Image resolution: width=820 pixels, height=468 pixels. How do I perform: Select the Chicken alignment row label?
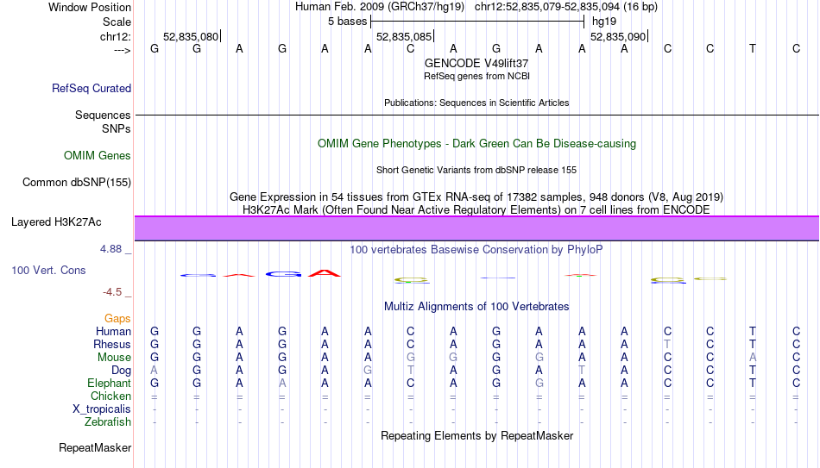click(x=110, y=396)
